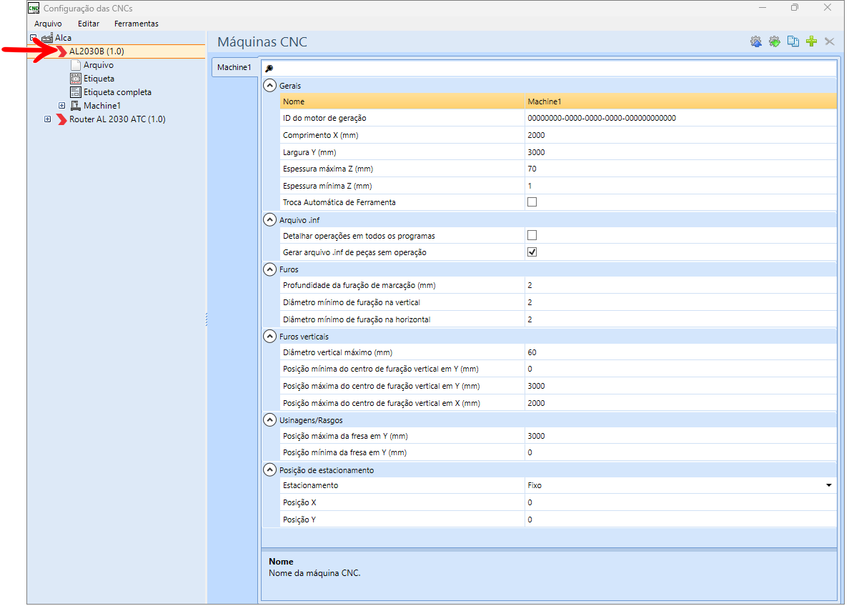Collapse the Furos verticais section

point(269,337)
